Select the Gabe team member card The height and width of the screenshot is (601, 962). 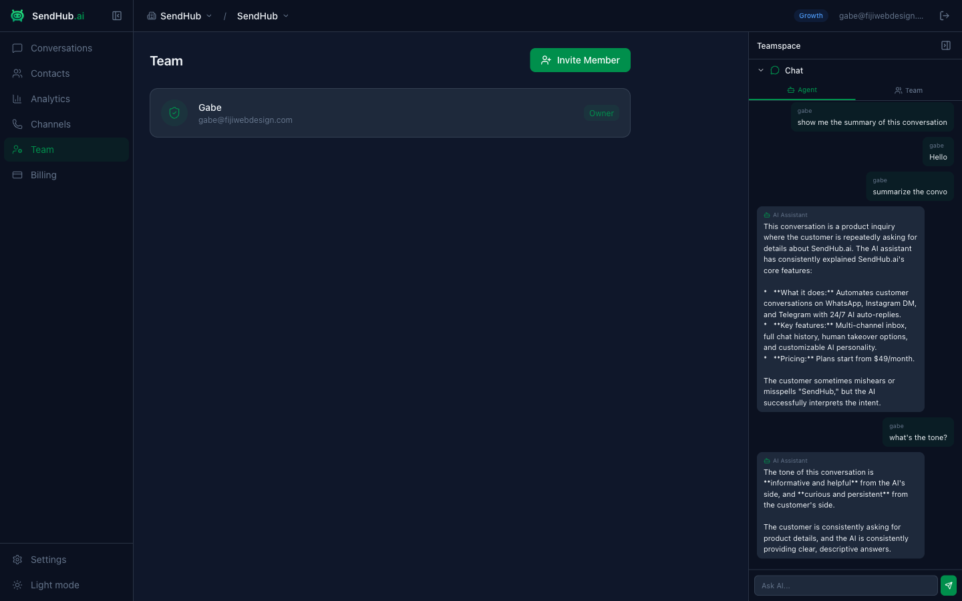(x=390, y=113)
